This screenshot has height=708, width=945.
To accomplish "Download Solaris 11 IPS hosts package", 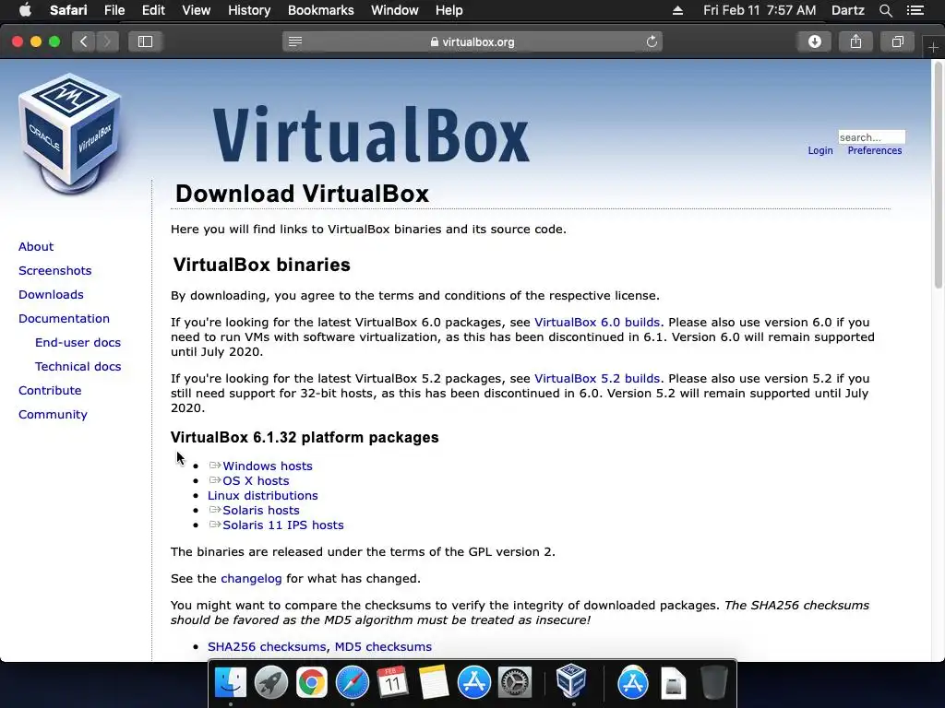I will click(283, 525).
